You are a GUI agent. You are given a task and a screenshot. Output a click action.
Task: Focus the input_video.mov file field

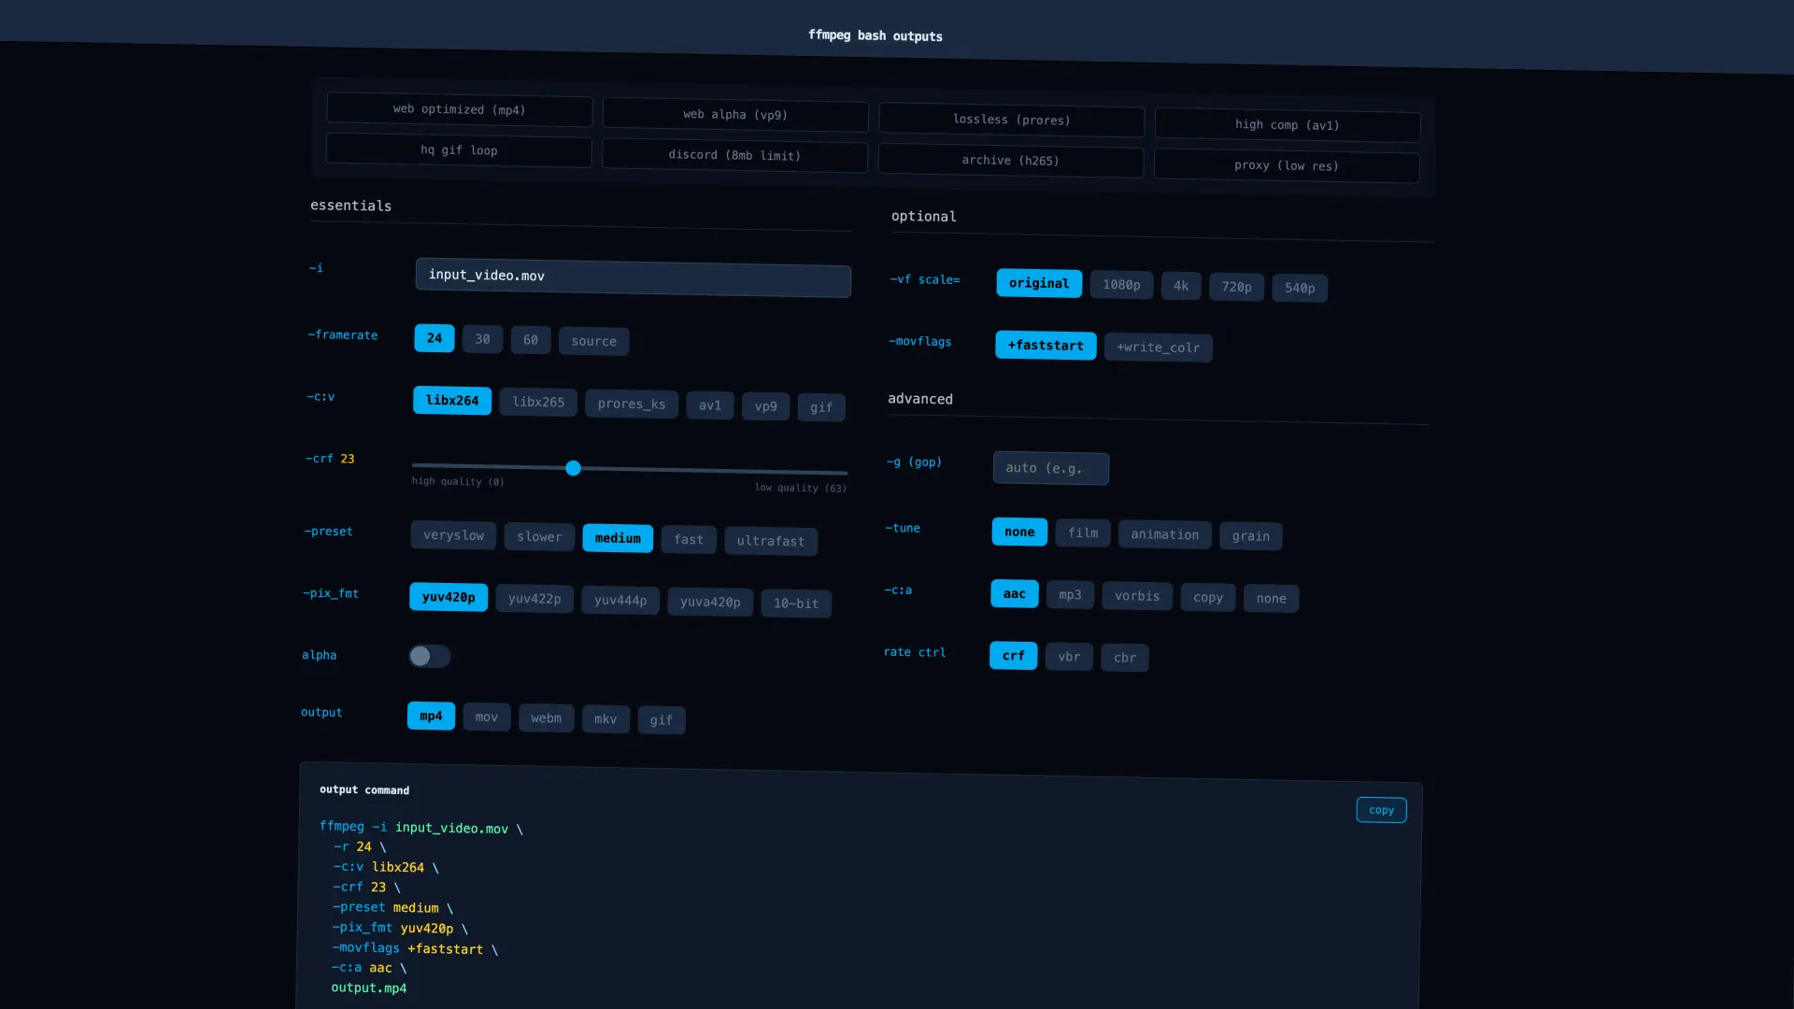[x=633, y=277]
